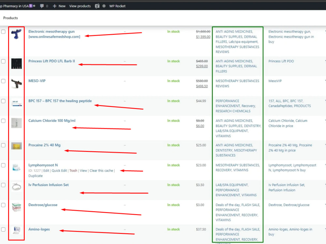
Task: Click Clear this cache link
Action: (101, 170)
